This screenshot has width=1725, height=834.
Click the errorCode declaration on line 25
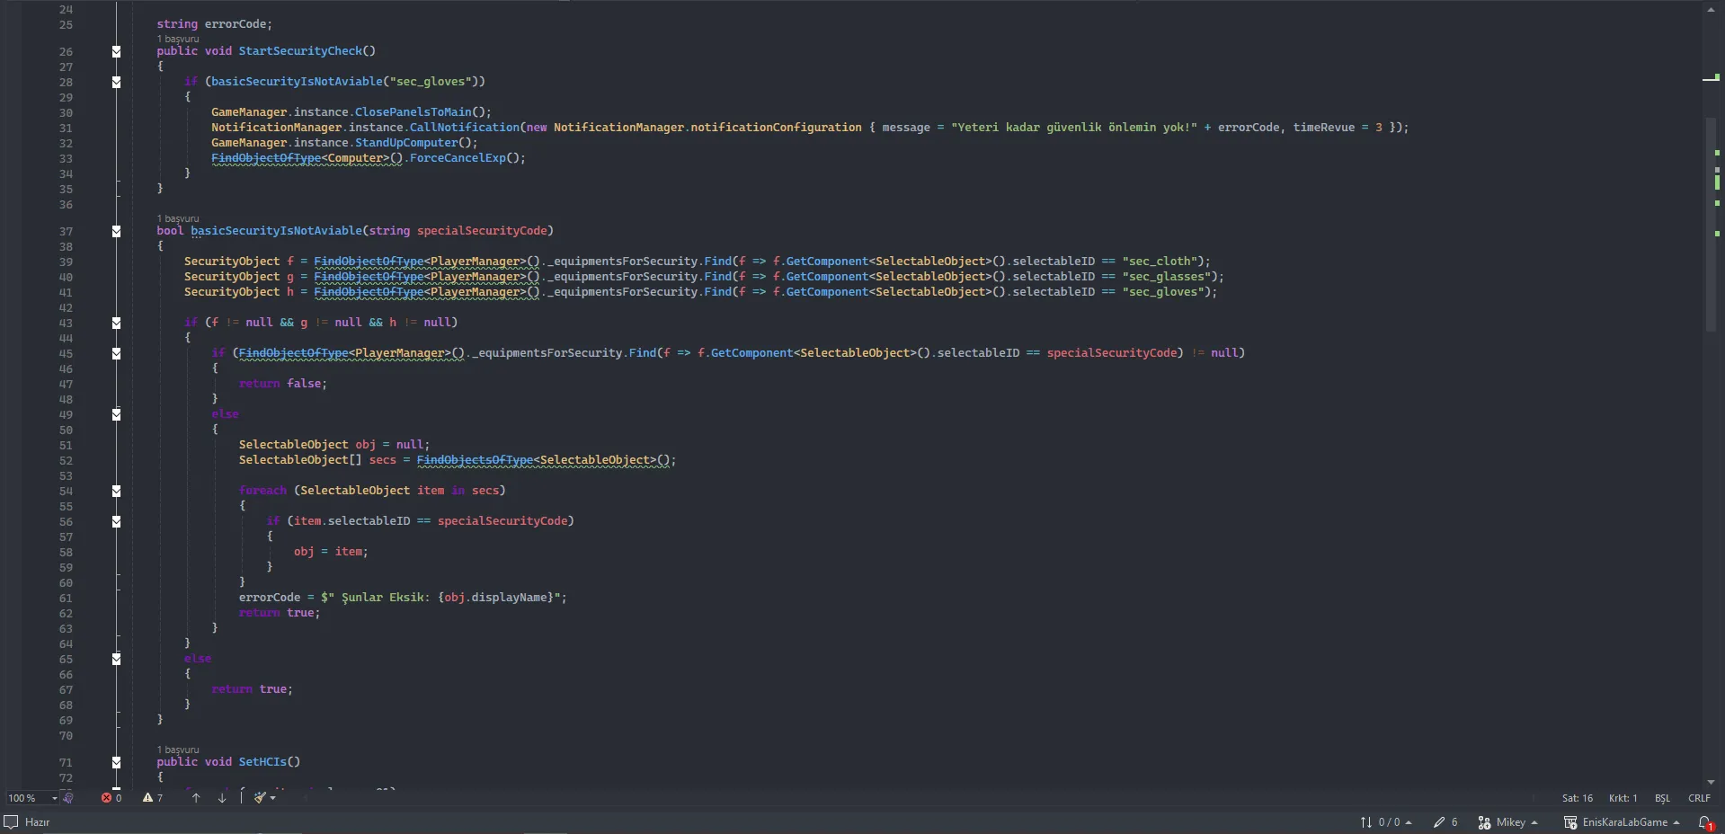tap(235, 24)
